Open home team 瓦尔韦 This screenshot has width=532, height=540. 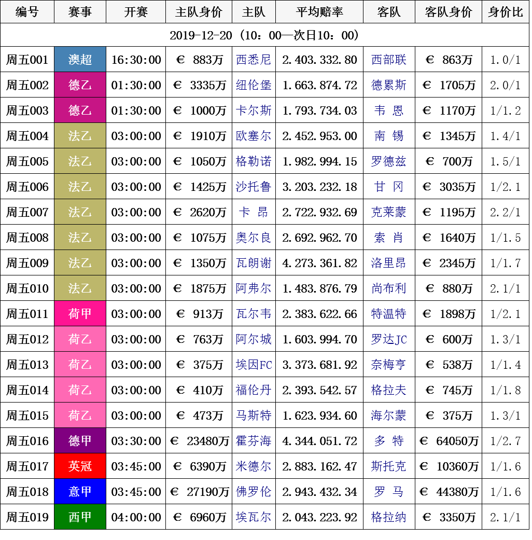click(x=254, y=314)
